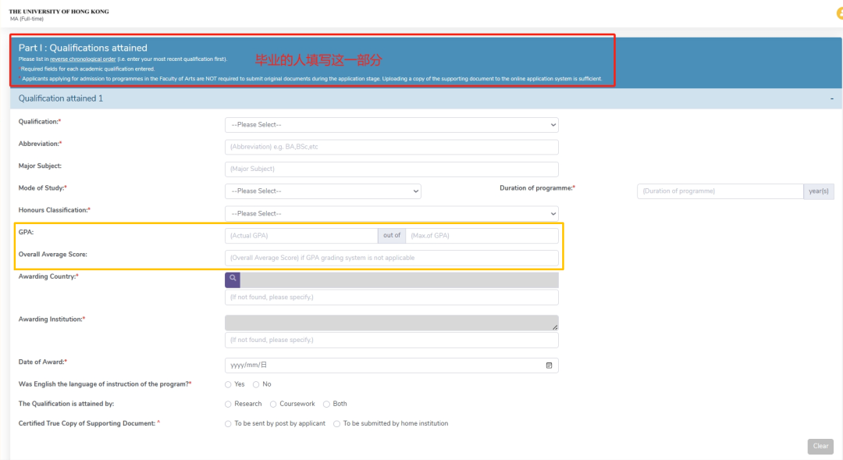Collapse the Qualification attained 1 section
The image size is (843, 460).
click(x=831, y=99)
